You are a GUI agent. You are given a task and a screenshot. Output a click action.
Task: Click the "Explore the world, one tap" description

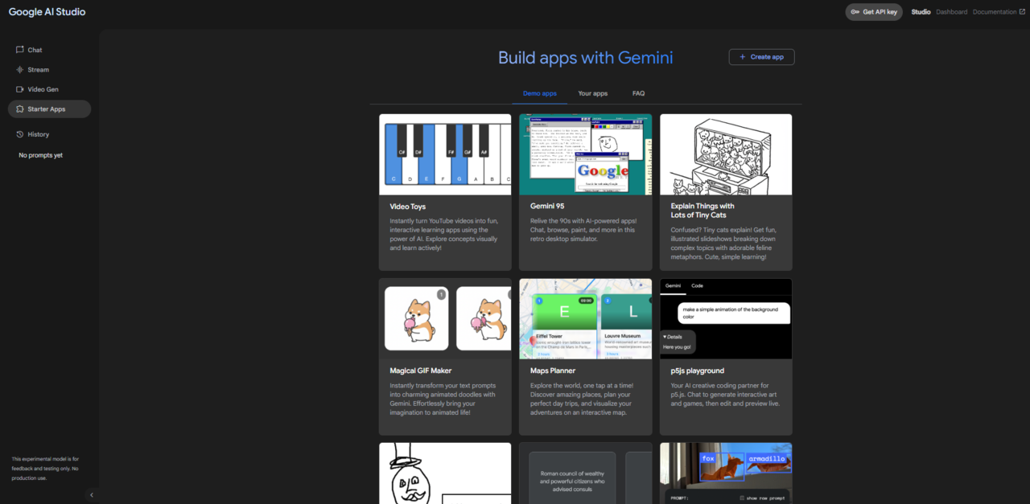tap(583, 399)
